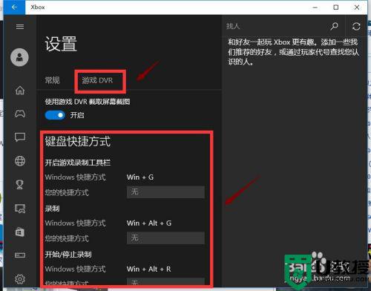This screenshot has height=291, width=371.
Task: Click custom shortcut field under 开启游戏录制工具栏
Action: coord(165,192)
